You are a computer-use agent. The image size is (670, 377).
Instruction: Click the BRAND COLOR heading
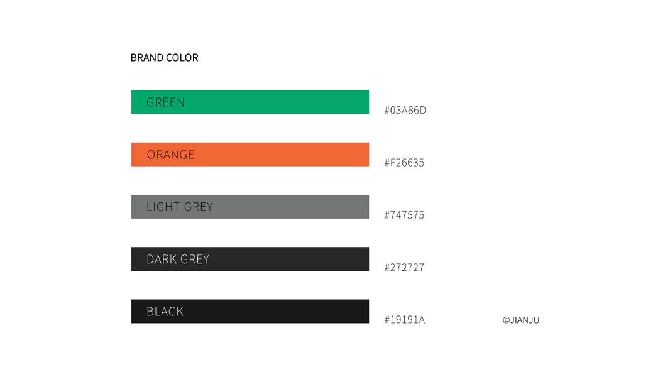(x=165, y=58)
